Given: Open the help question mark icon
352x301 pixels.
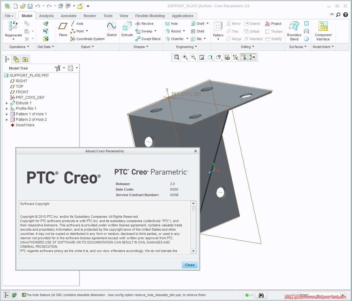Looking at the screenshot, I should (346, 15).
